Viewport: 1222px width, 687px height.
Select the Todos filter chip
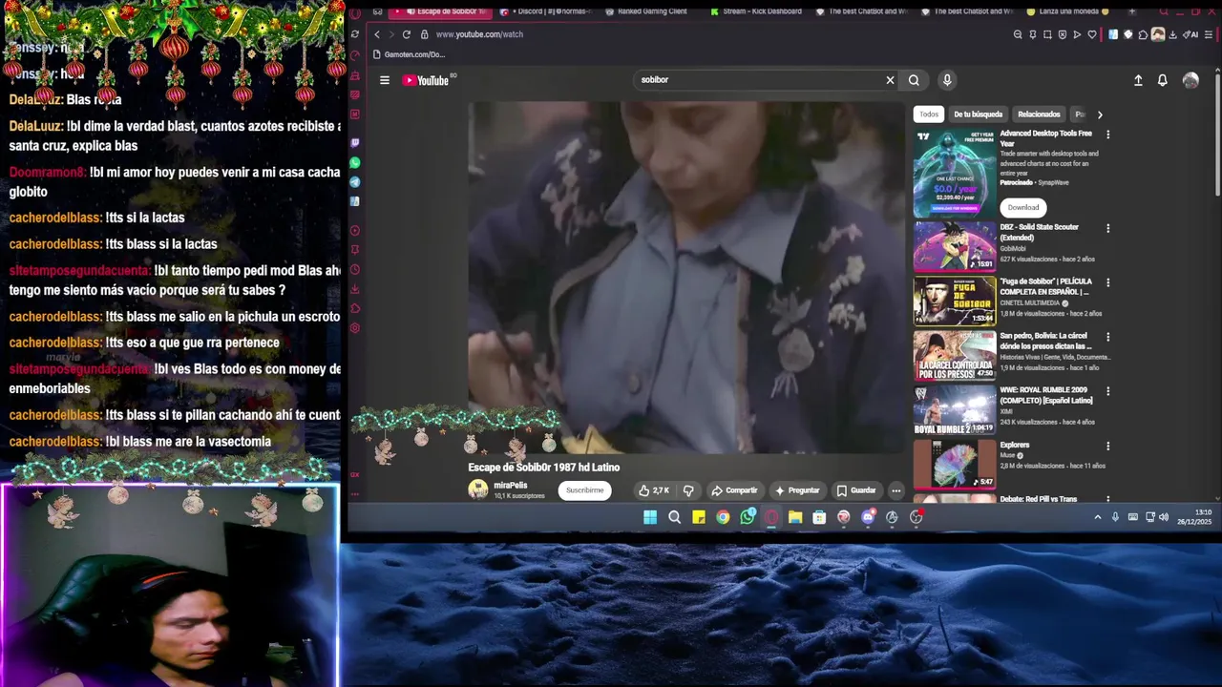pos(929,114)
